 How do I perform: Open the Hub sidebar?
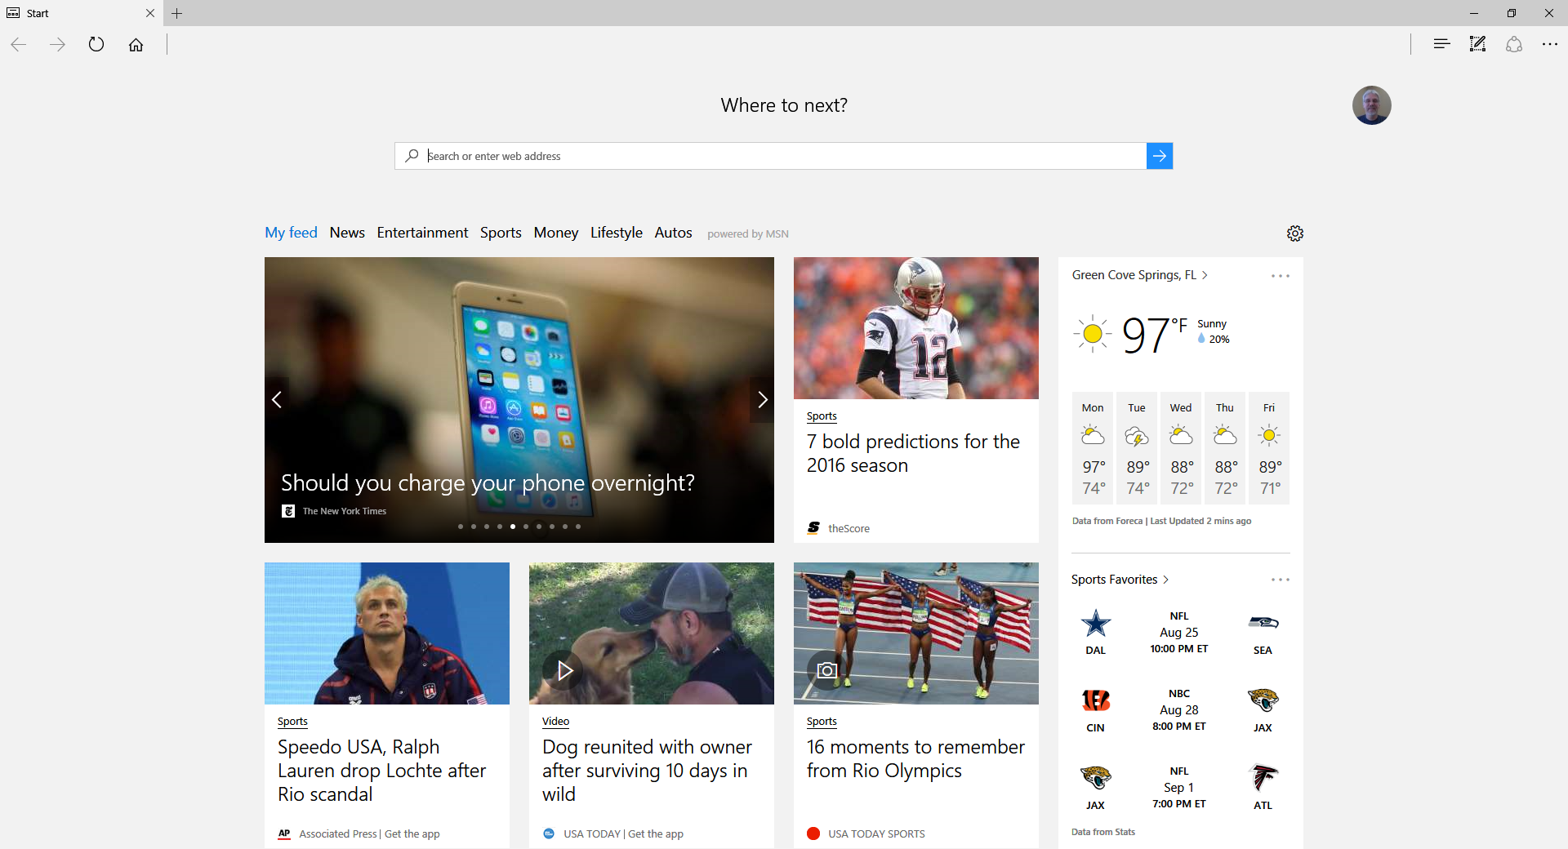(1441, 44)
